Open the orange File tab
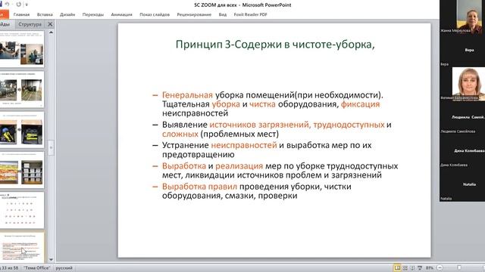 coord(4,14)
